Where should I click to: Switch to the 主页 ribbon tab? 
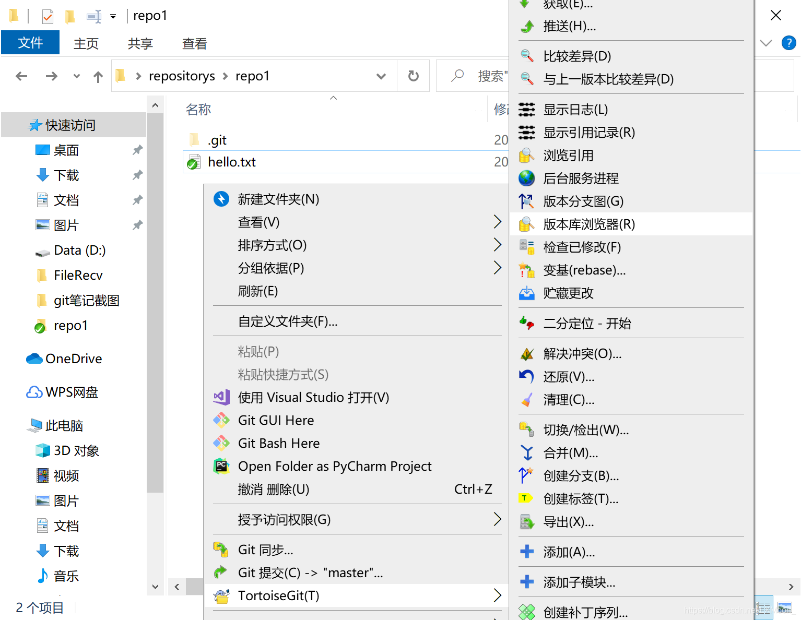pos(86,43)
